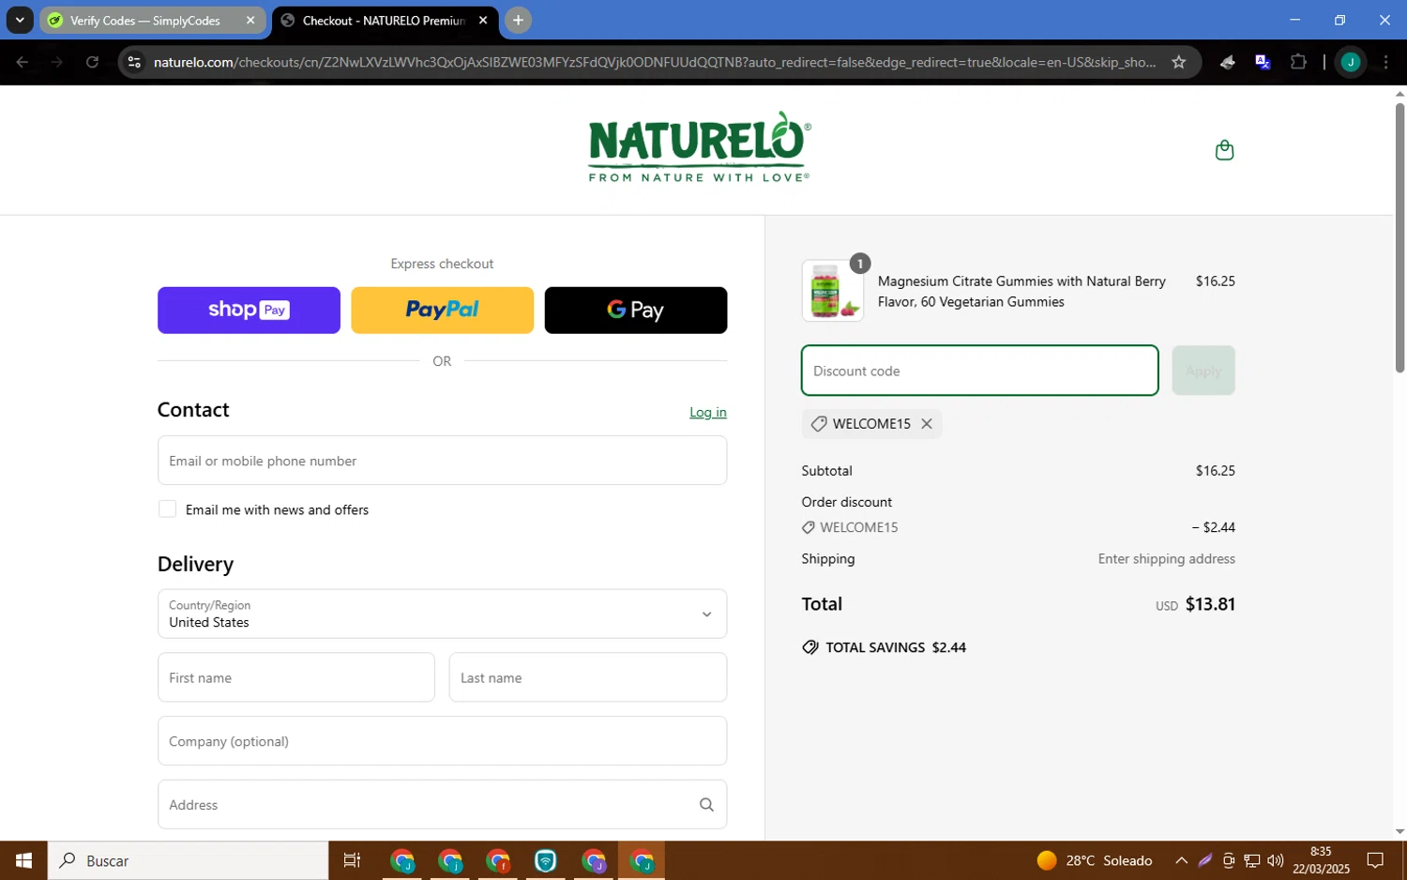Toggle Email me with news and offers

167,509
